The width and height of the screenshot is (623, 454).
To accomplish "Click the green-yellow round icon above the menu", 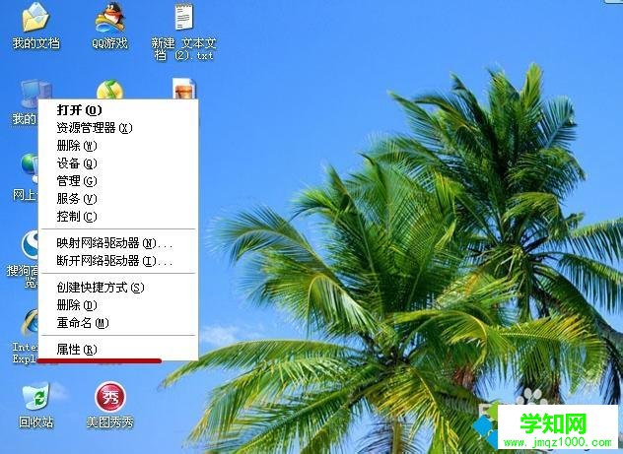I will [x=109, y=90].
